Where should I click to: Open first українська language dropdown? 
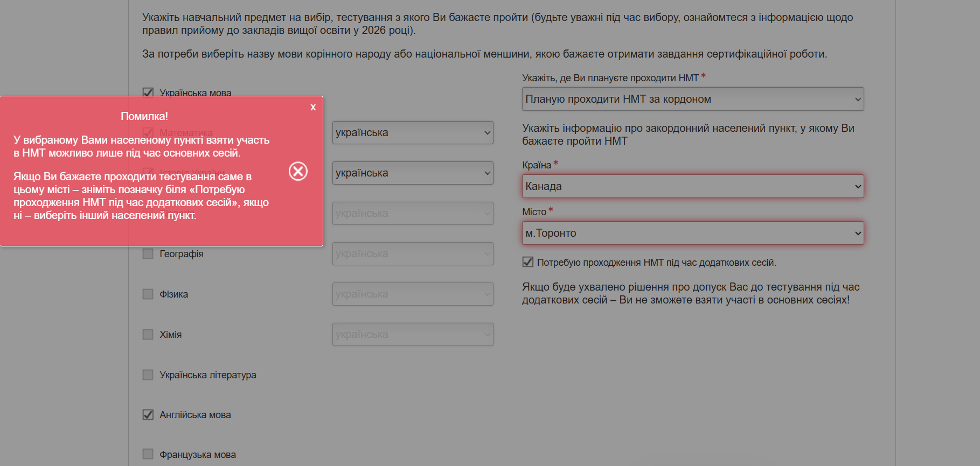[412, 132]
